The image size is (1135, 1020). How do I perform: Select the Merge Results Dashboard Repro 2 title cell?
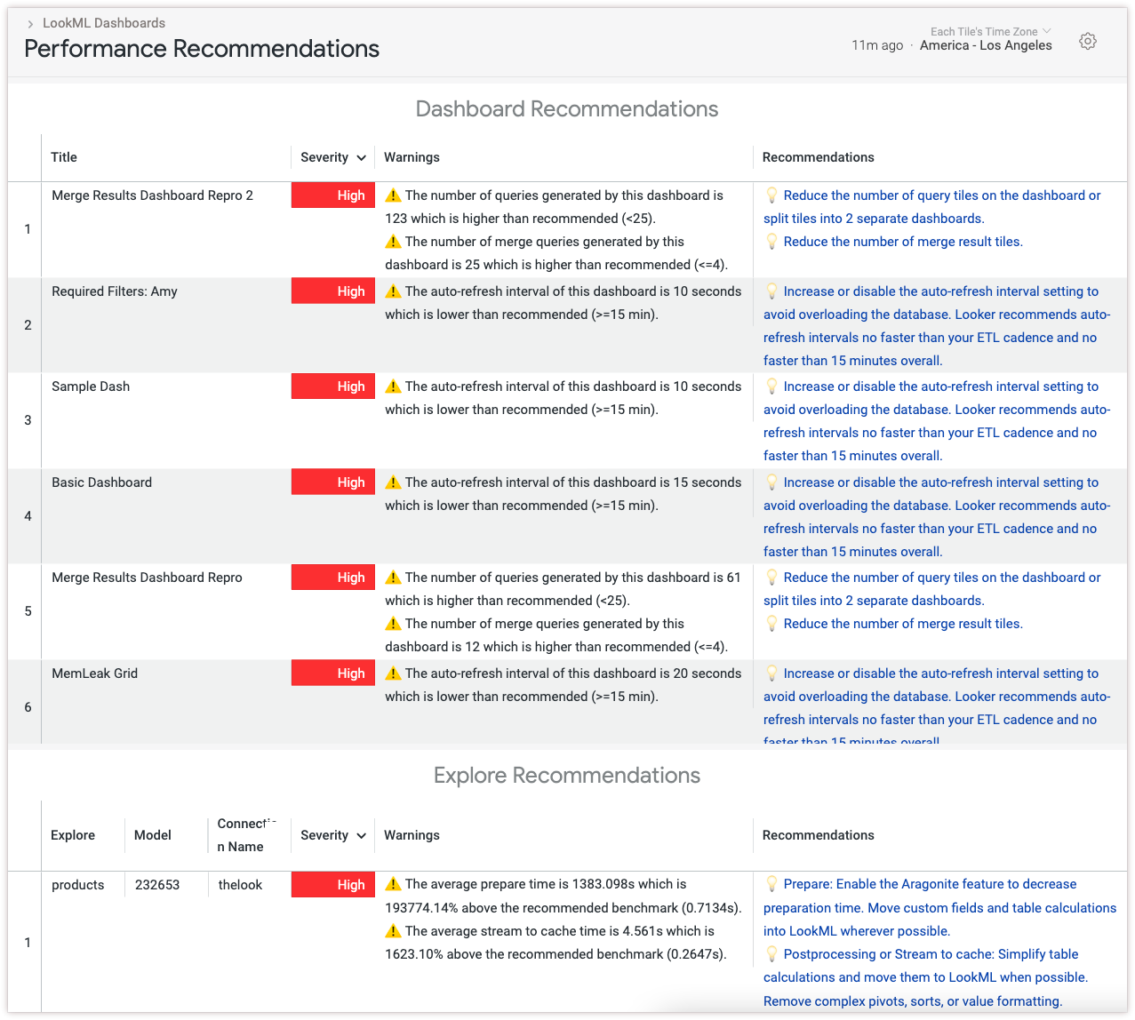pyautogui.click(x=152, y=195)
